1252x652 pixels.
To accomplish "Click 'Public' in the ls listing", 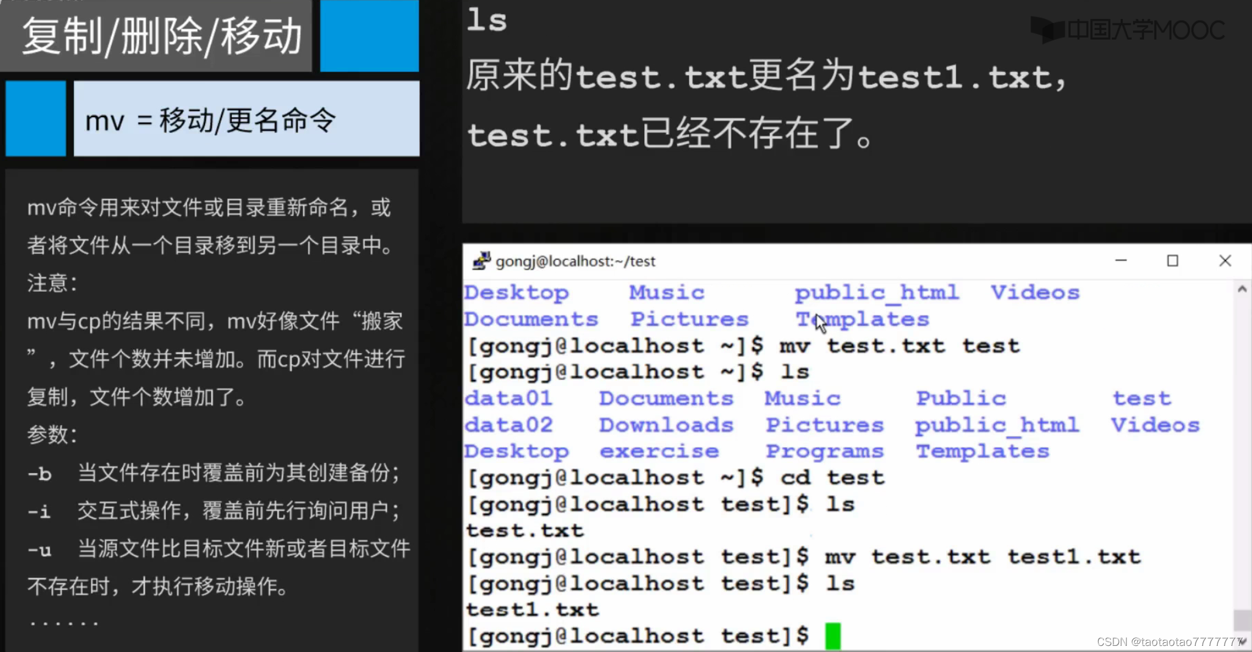I will click(x=961, y=398).
